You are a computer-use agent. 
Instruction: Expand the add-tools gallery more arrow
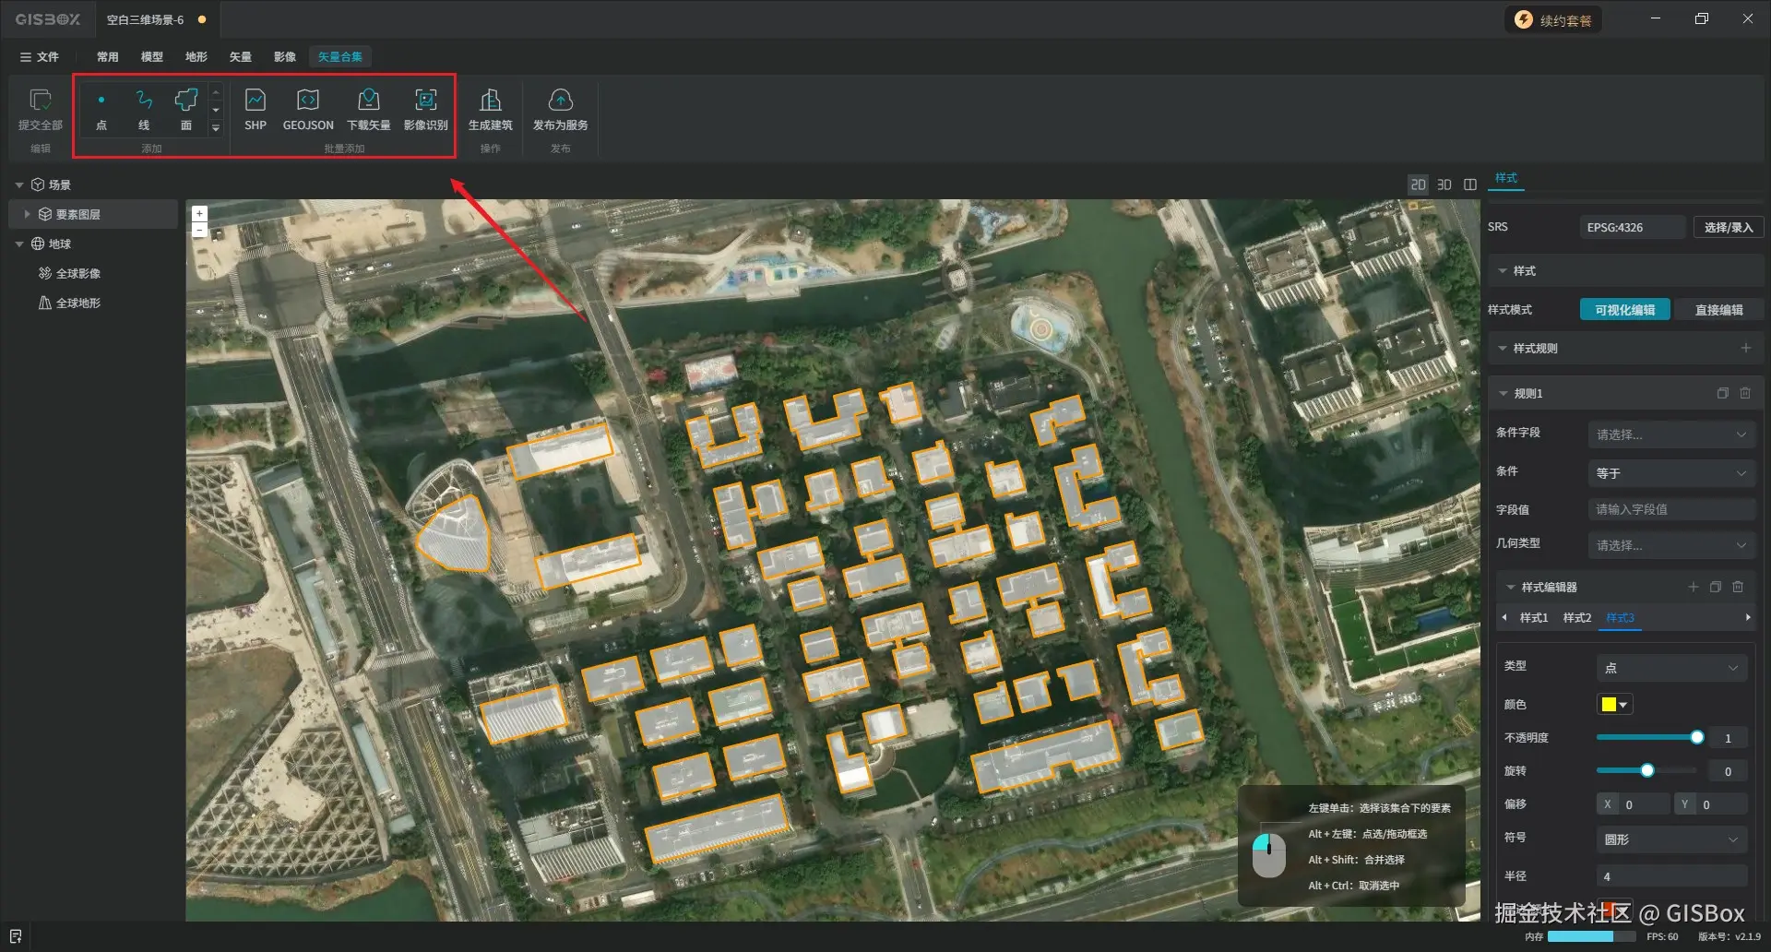[x=216, y=128]
